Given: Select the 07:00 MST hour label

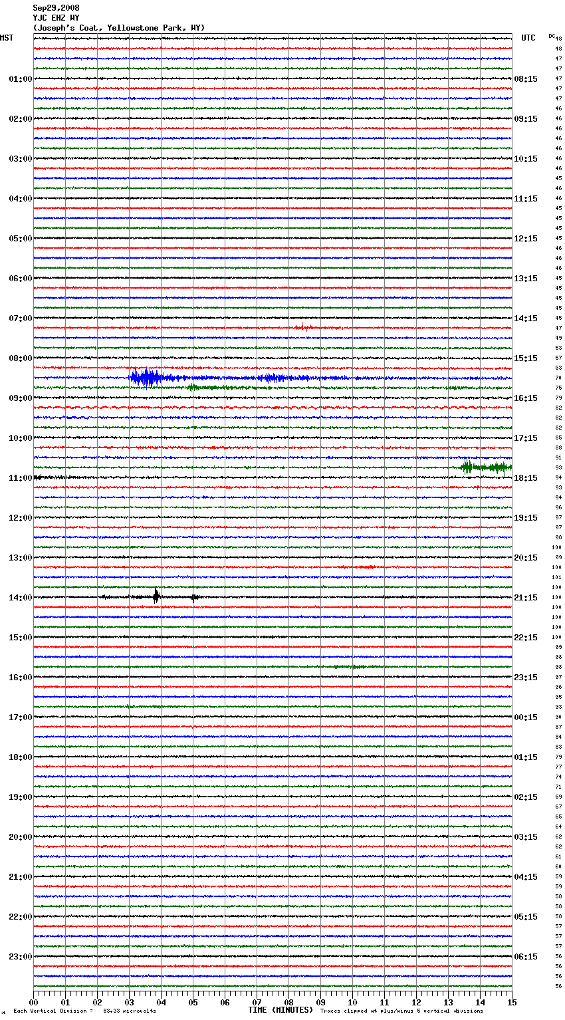Looking at the screenshot, I should coord(21,319).
